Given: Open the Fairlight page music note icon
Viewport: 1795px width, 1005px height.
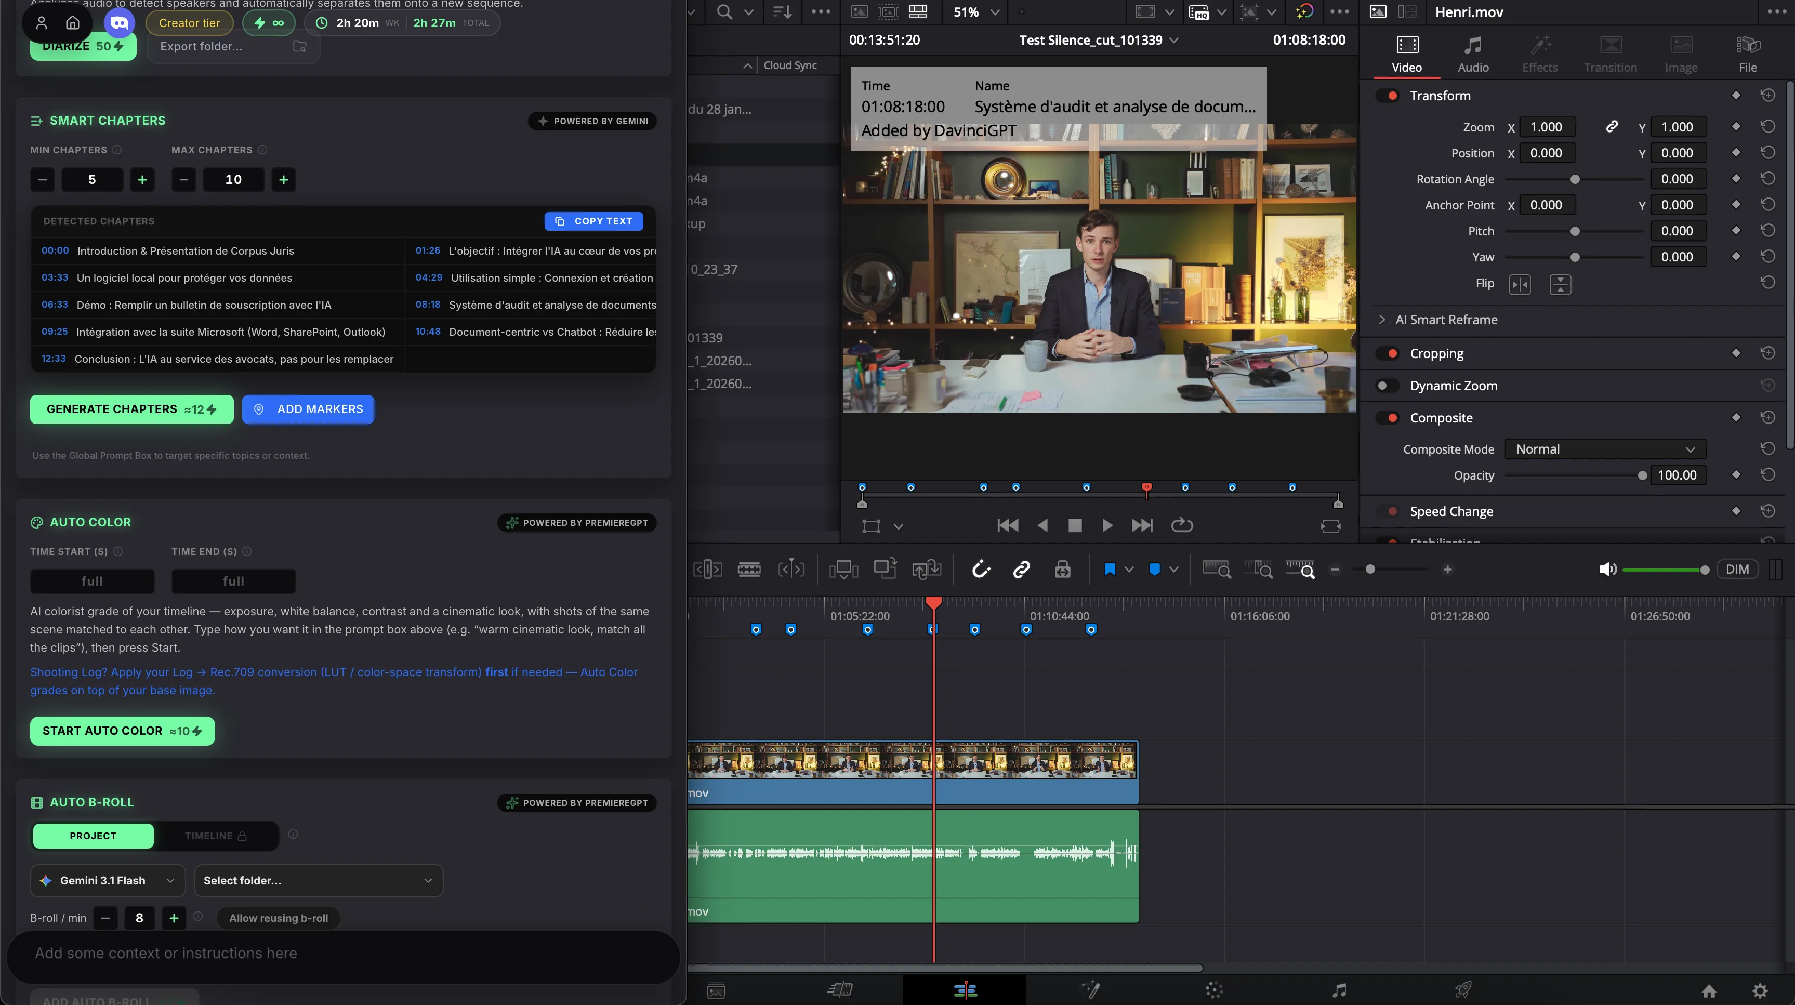Looking at the screenshot, I should coord(1339,990).
